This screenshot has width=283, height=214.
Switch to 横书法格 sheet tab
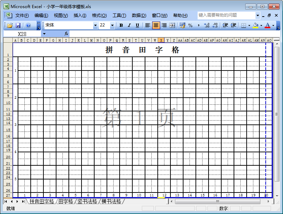tap(111, 201)
